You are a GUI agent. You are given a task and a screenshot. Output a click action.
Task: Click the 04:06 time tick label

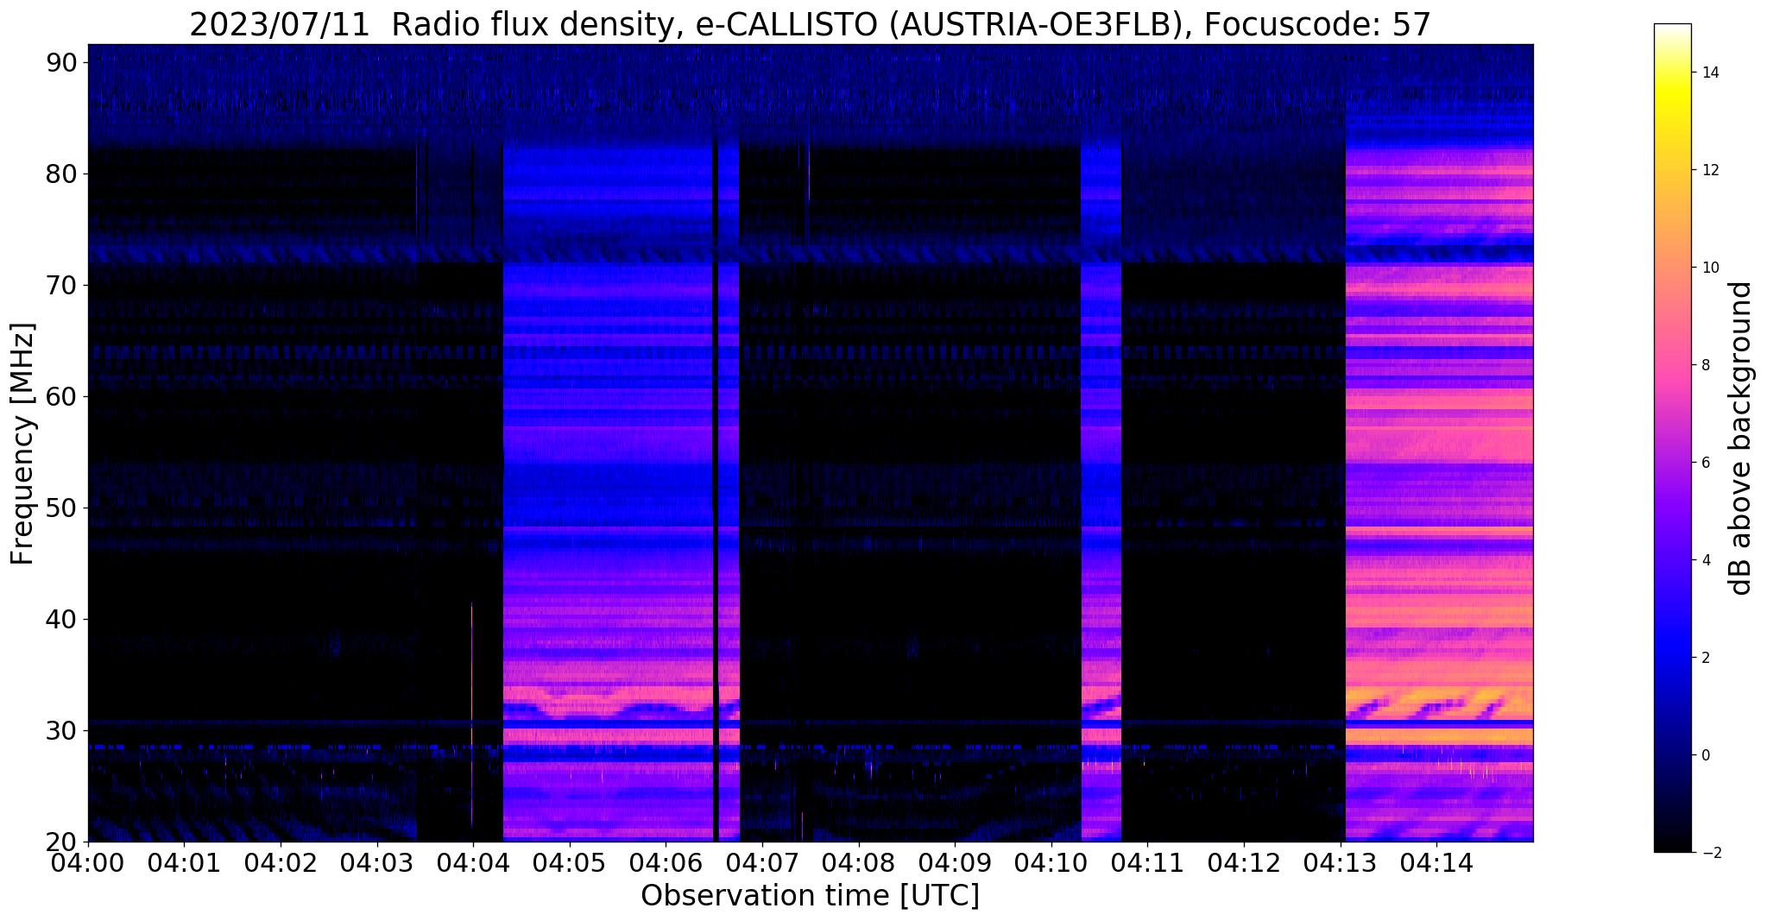coord(666,861)
